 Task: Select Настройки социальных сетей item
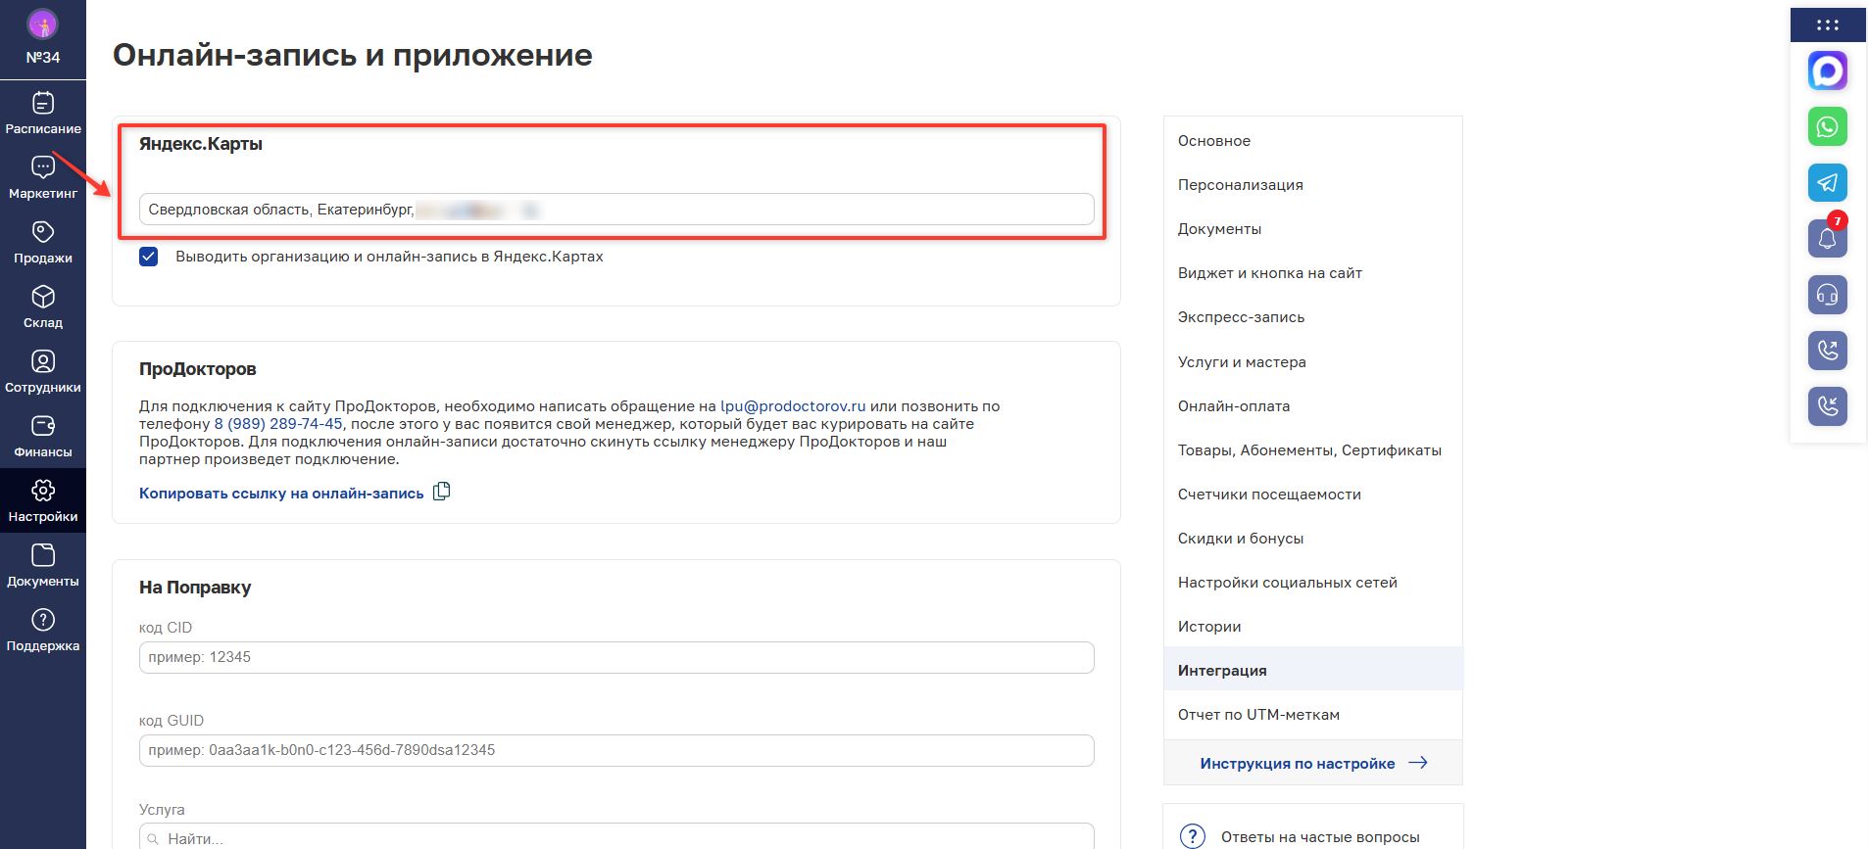coord(1312,583)
